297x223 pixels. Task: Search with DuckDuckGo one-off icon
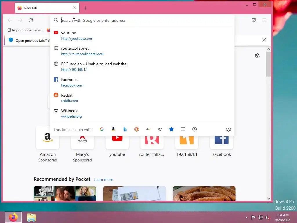pos(137,129)
